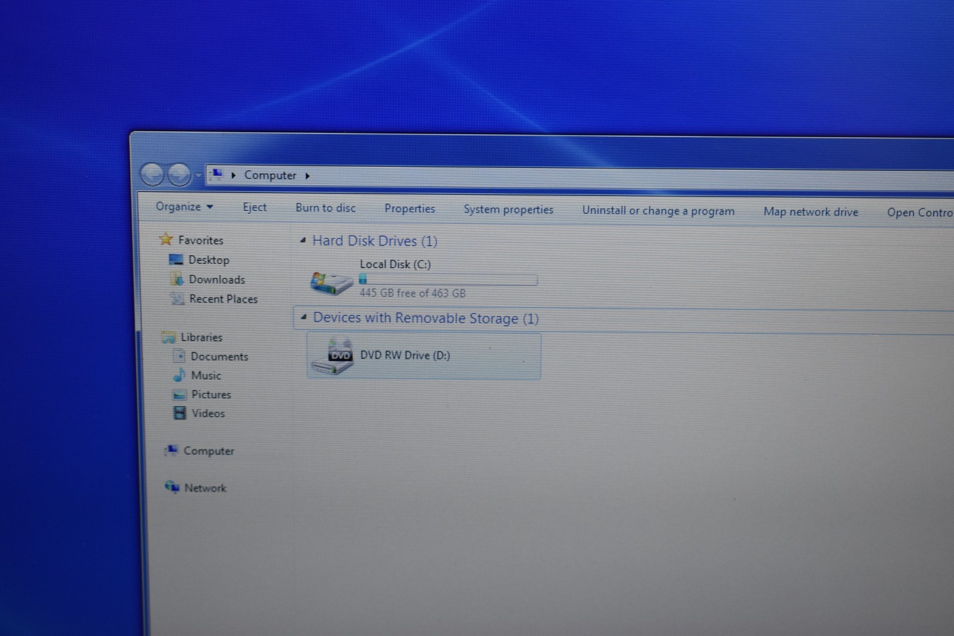Select Network in navigation pane
This screenshot has width=954, height=636.
[205, 488]
